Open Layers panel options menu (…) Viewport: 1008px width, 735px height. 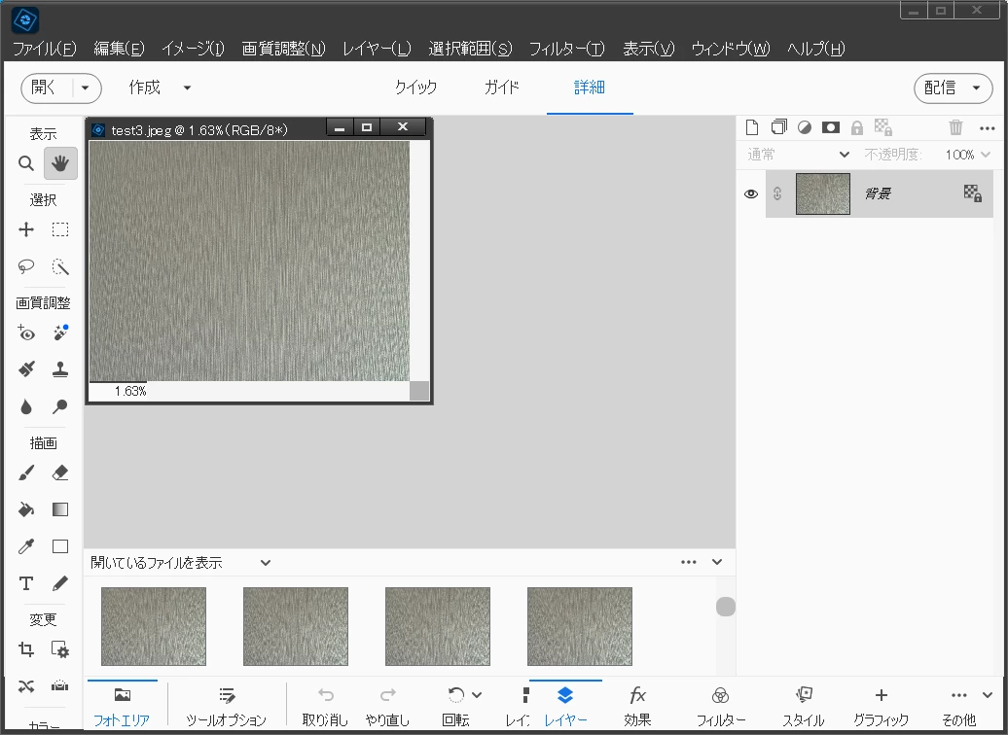pos(988,128)
